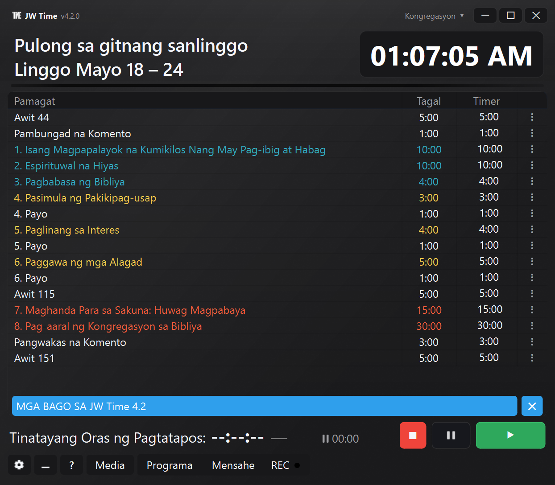Image resolution: width=555 pixels, height=485 pixels.
Task: Open the MGA BAGO SA JW Time 4.2 notice
Action: click(x=265, y=406)
